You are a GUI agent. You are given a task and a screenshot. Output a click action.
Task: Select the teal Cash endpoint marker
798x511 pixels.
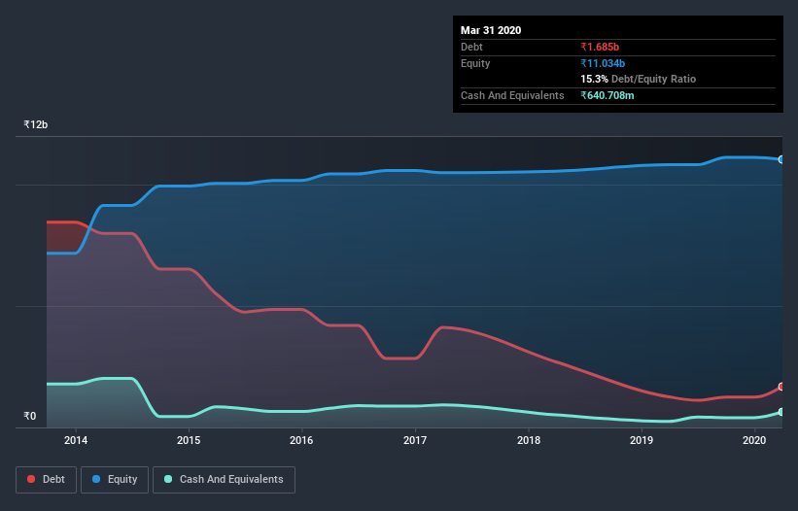coord(781,412)
